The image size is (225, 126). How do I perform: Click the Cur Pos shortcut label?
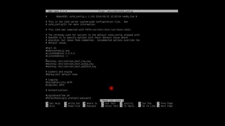[147, 103]
